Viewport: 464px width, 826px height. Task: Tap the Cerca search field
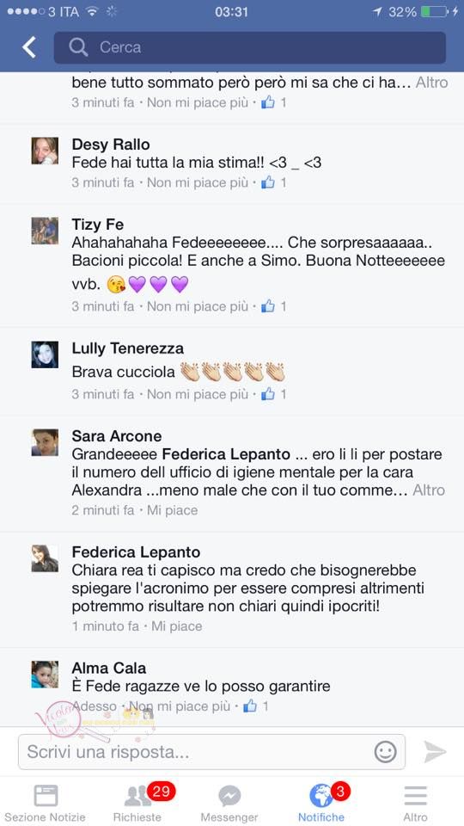coord(250,47)
